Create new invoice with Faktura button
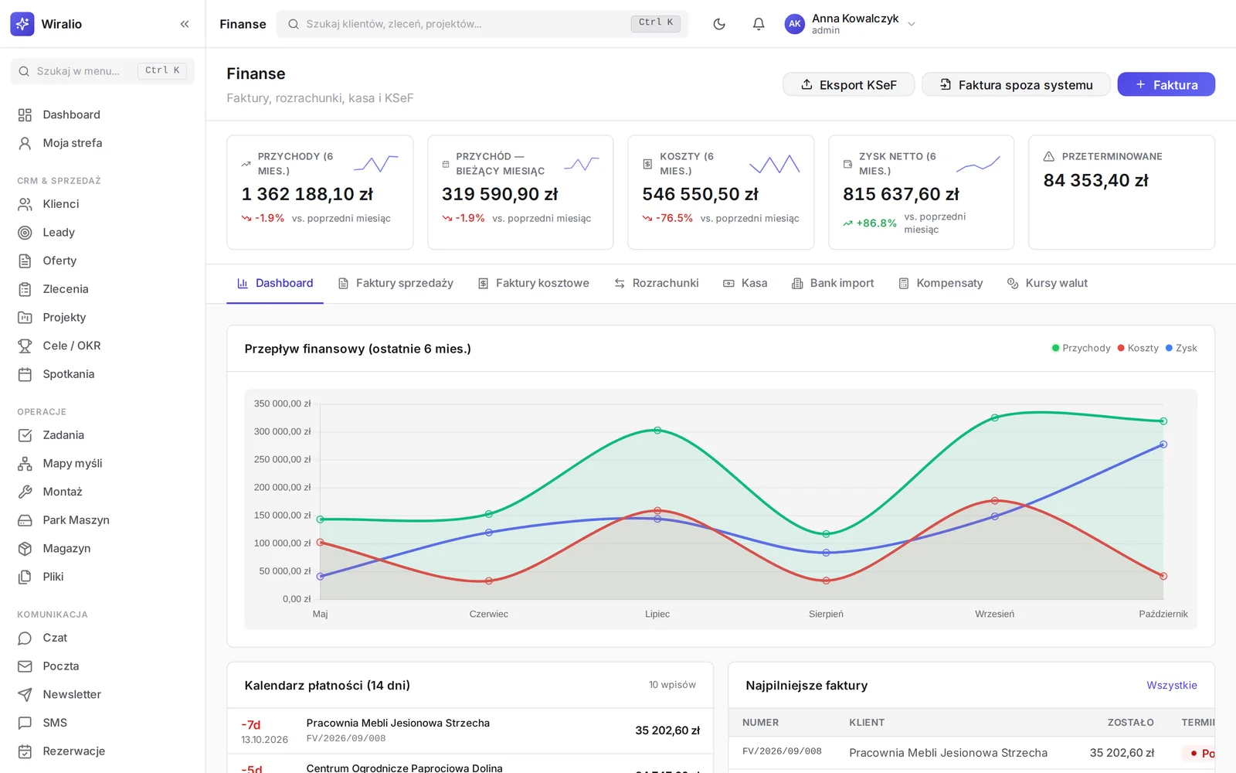Viewport: 1236px width, 773px height. point(1166,85)
